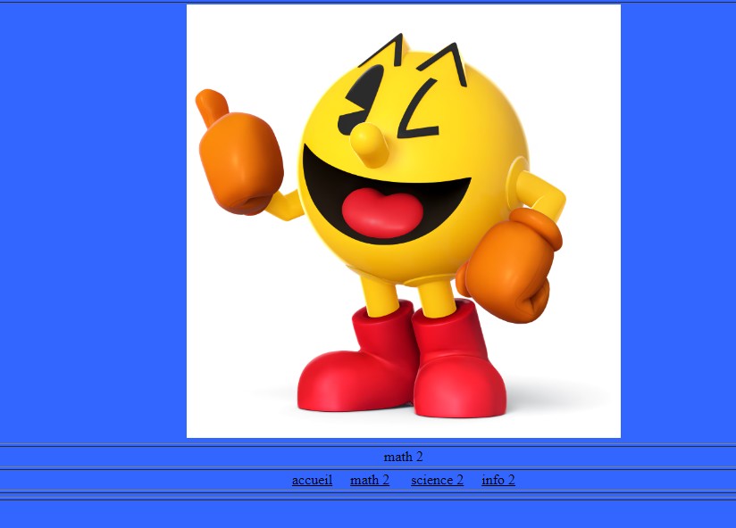Click the Pac-Man picture
Viewport: 736px width, 528px height.
point(404,221)
